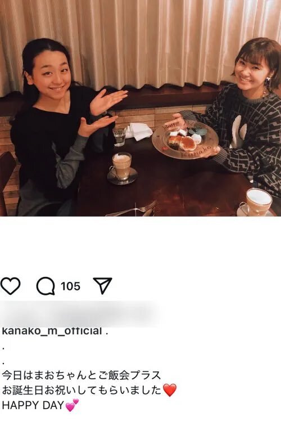Share the post with the paper plane icon

(x=102, y=285)
